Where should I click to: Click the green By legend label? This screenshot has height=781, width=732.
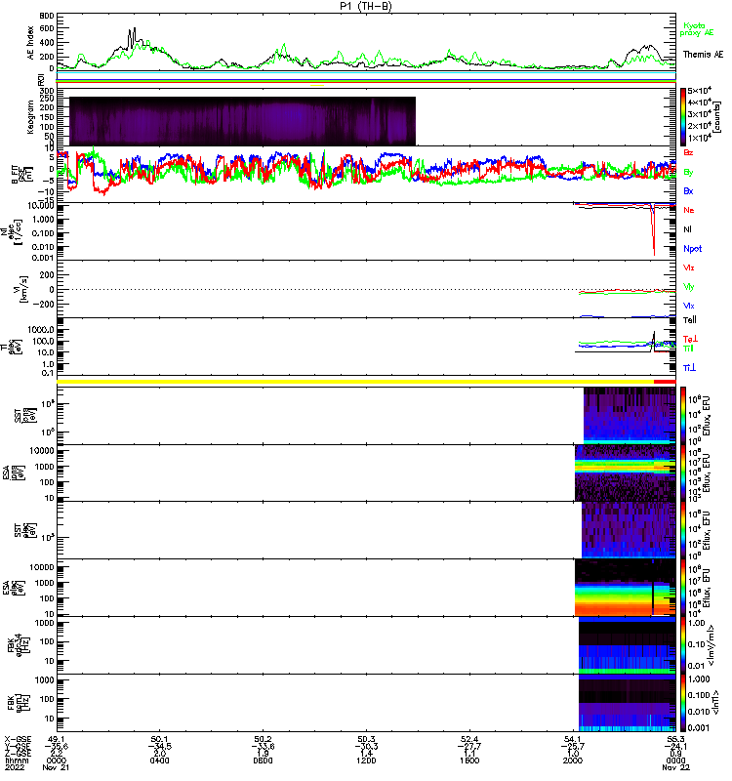point(688,172)
